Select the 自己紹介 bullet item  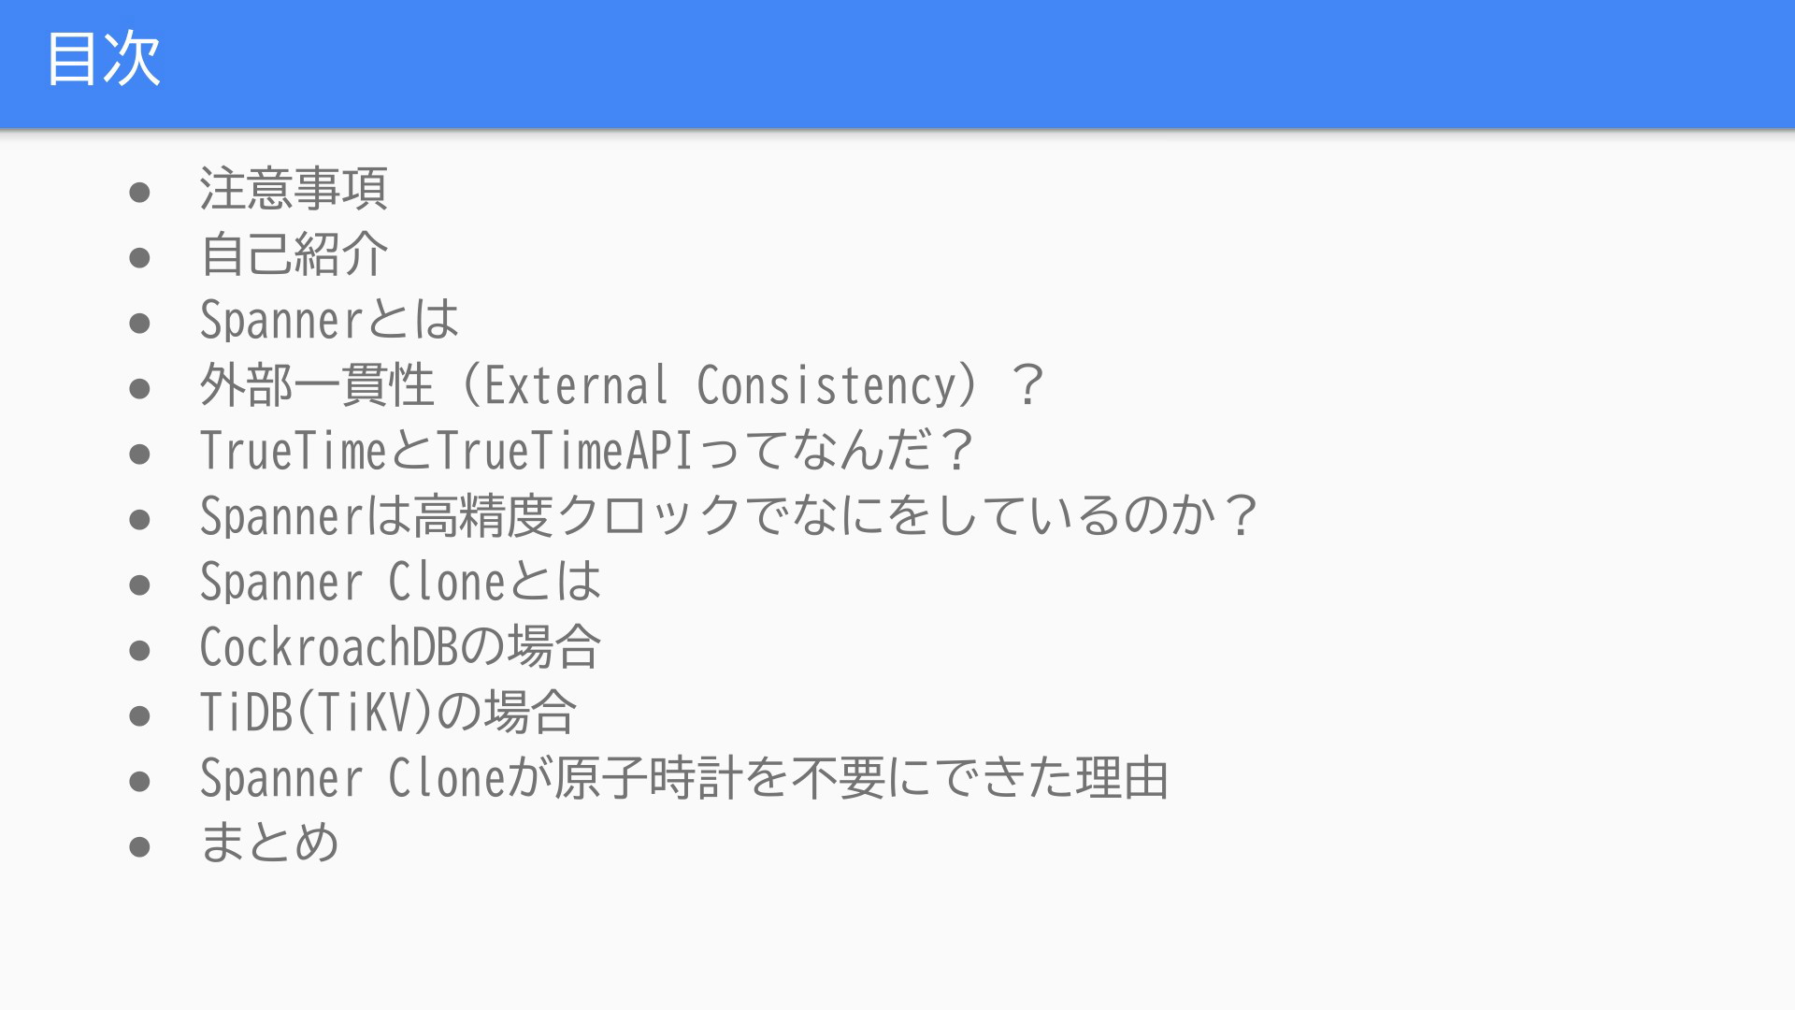tap(294, 254)
